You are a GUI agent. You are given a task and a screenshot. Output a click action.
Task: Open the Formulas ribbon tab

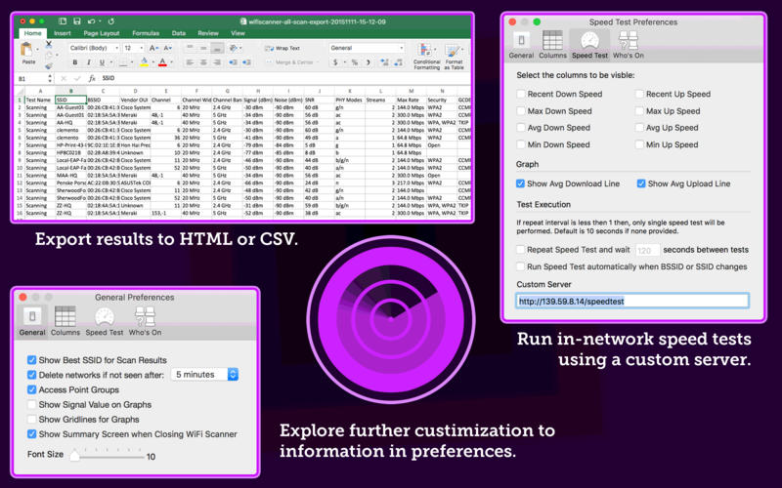pos(146,33)
